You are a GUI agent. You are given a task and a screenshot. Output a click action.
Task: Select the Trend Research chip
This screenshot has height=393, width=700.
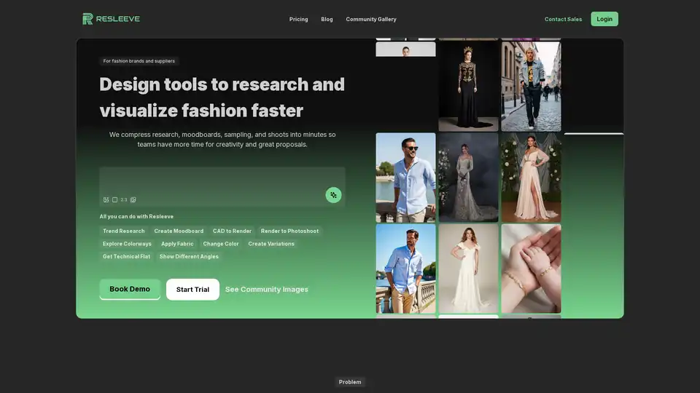(x=124, y=231)
